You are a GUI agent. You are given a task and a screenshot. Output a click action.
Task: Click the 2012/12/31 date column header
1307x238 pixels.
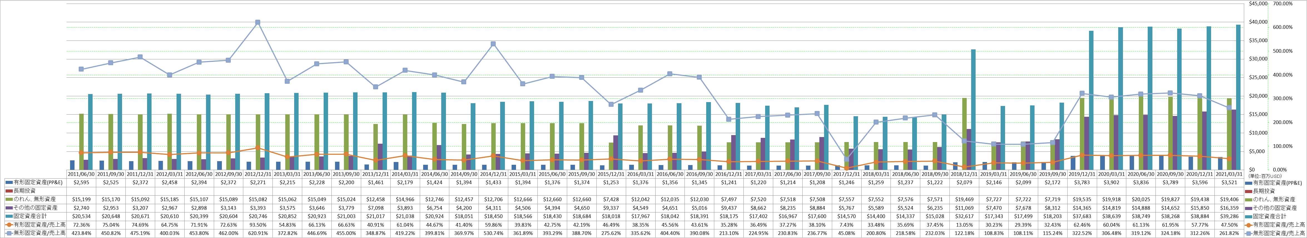point(258,174)
